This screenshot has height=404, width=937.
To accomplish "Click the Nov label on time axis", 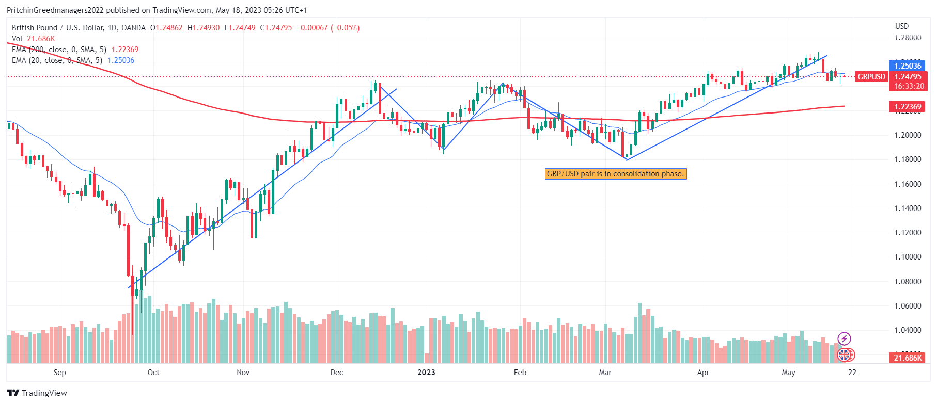I will (243, 373).
